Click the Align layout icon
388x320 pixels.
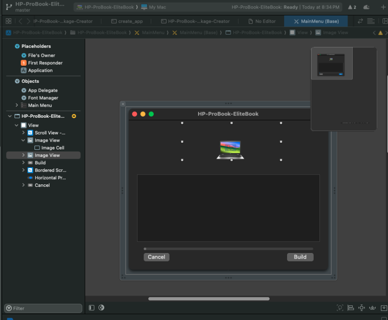(351, 308)
